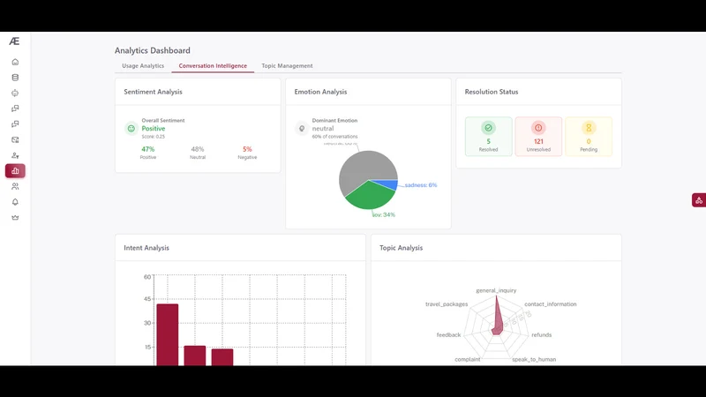Click the Analytics Dashboard heading
706x397 pixels.
point(152,50)
